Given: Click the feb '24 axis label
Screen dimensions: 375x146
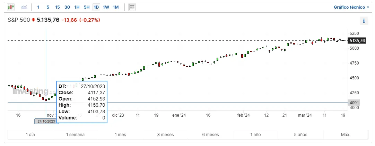Looking at the screenshot, I should click(x=243, y=115).
